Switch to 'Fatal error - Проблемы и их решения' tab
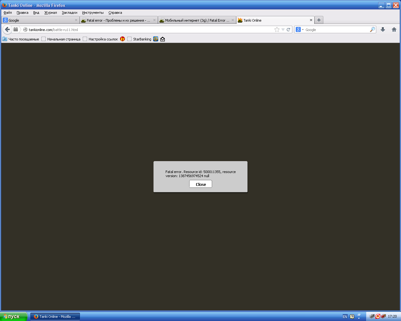This screenshot has width=401, height=321. (x=118, y=20)
